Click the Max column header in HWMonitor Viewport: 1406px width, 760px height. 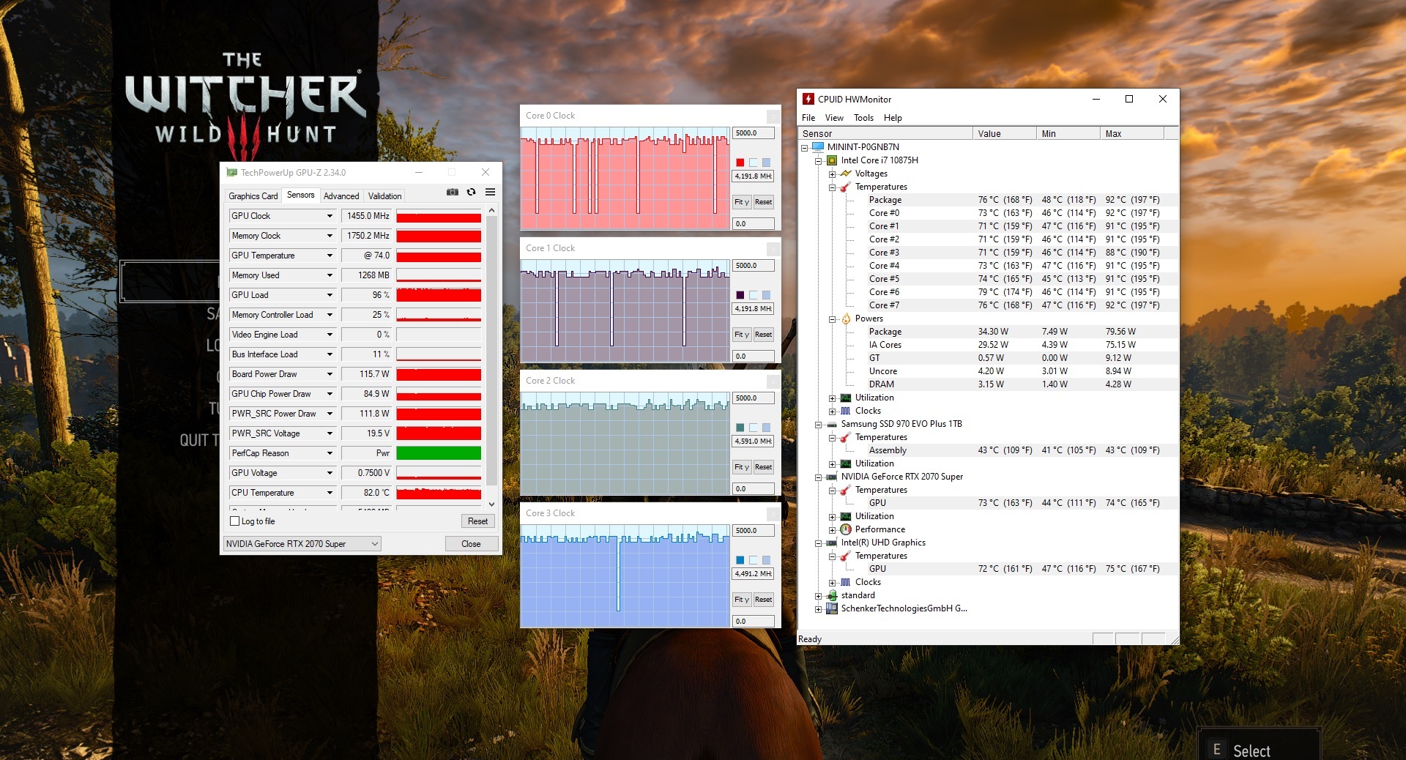[x=1131, y=133]
